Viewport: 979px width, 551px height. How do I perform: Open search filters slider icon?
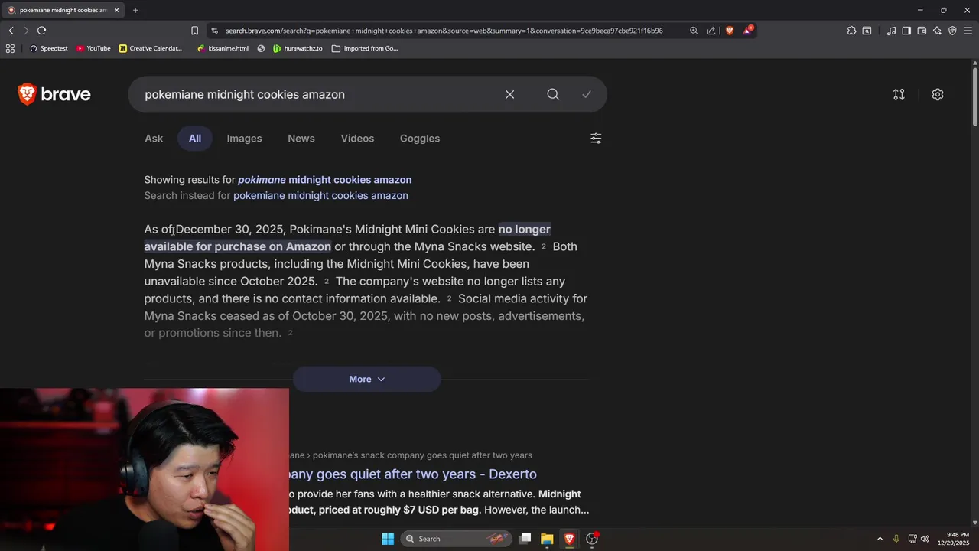pos(596,139)
